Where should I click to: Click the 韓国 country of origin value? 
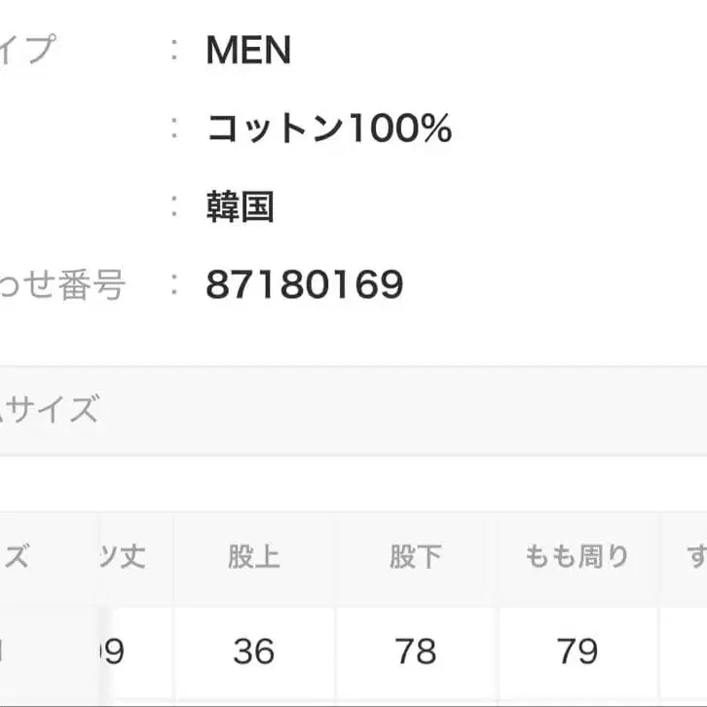pyautogui.click(x=240, y=206)
